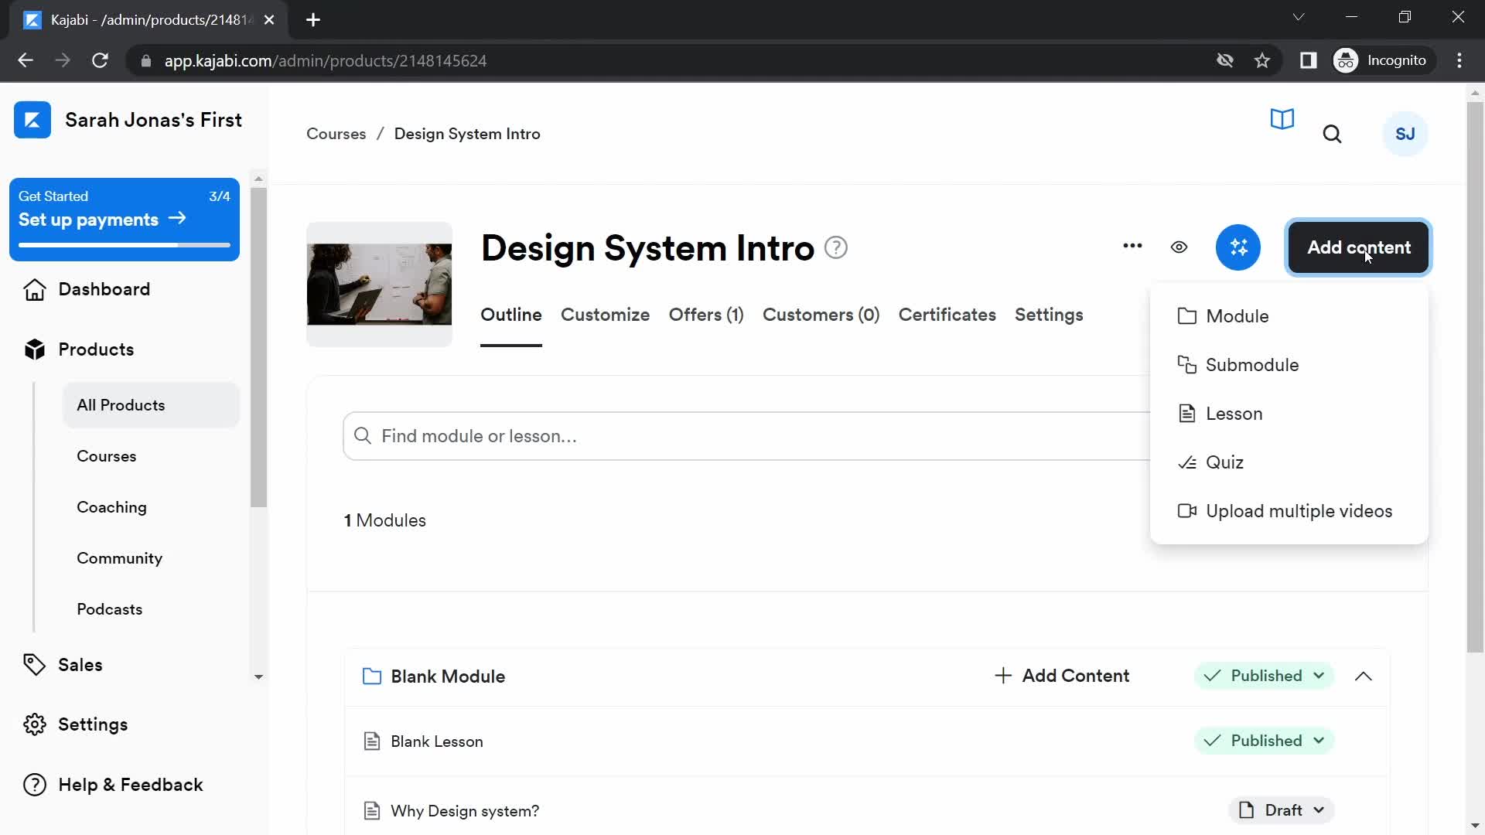Select the Outline tab
1485x835 pixels.
click(511, 314)
